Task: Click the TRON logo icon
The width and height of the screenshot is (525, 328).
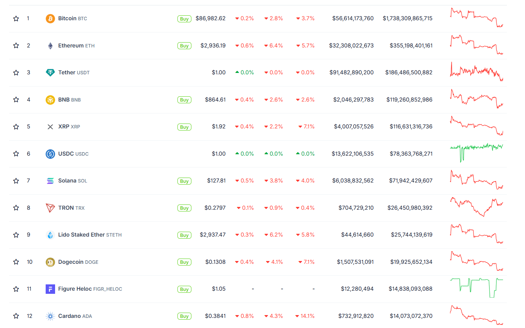Action: [50, 208]
